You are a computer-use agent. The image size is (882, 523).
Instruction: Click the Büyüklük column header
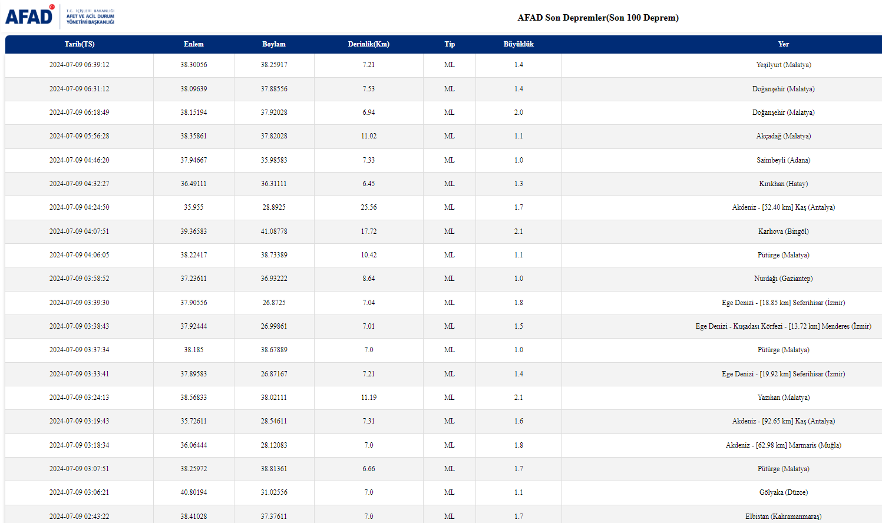pos(518,44)
